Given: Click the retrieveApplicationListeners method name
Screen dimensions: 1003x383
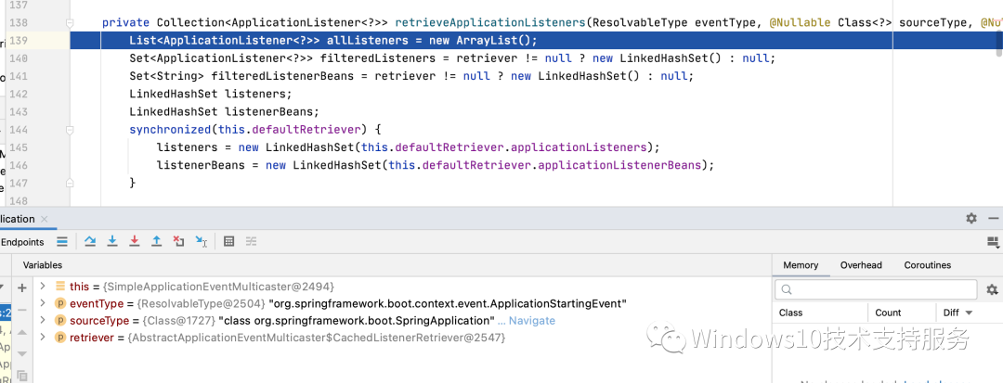Looking at the screenshot, I should tap(490, 23).
